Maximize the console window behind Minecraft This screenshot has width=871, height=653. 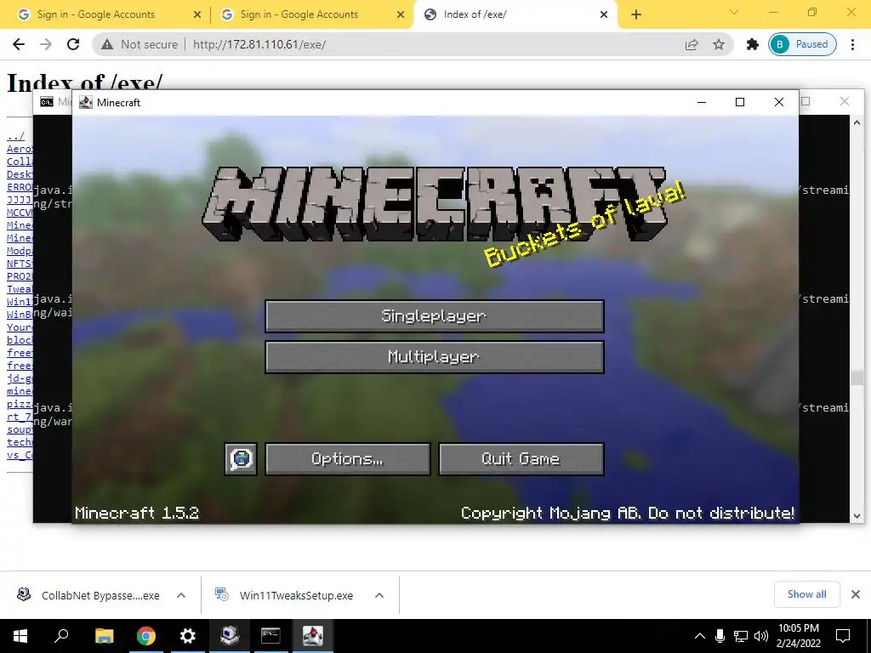[x=806, y=101]
